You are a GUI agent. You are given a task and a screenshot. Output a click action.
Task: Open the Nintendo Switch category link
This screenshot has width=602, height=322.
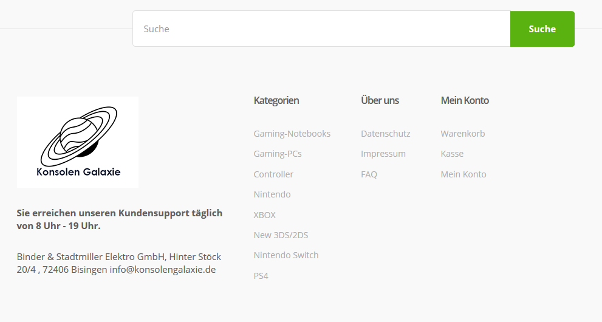(286, 255)
